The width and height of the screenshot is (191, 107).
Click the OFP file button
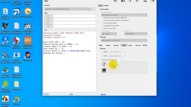click(x=48, y=26)
